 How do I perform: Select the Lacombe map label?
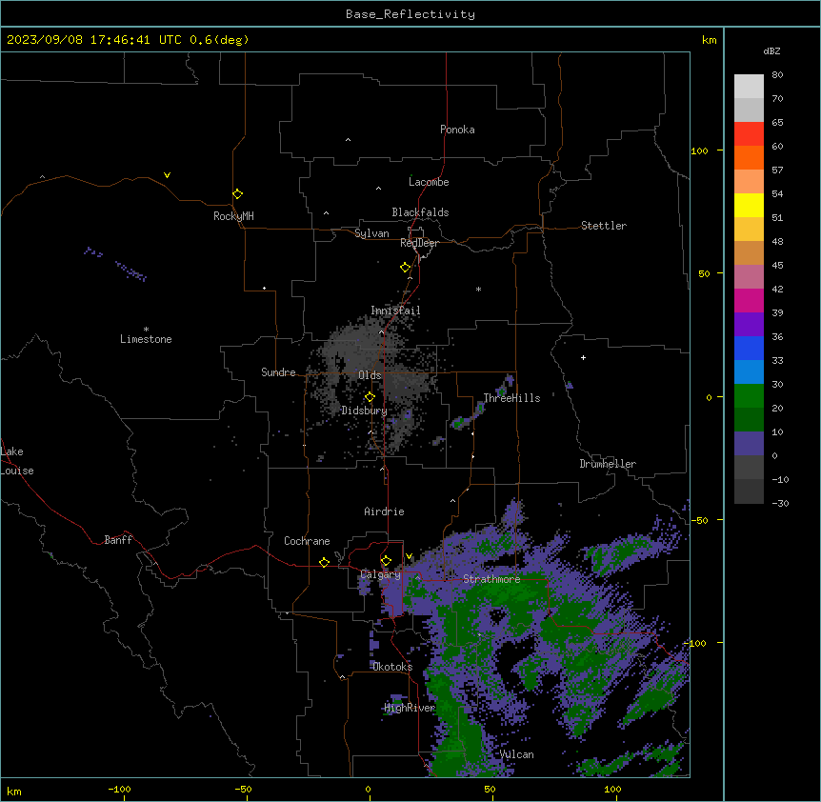pyautogui.click(x=429, y=182)
